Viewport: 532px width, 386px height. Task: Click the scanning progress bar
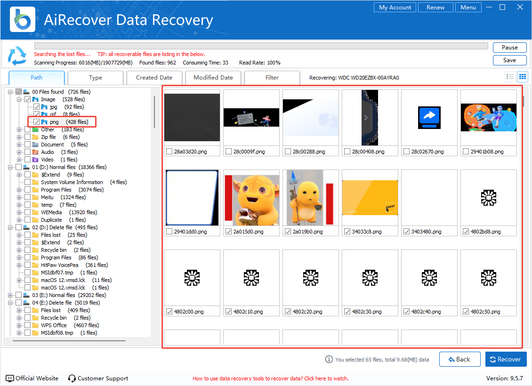point(261,46)
